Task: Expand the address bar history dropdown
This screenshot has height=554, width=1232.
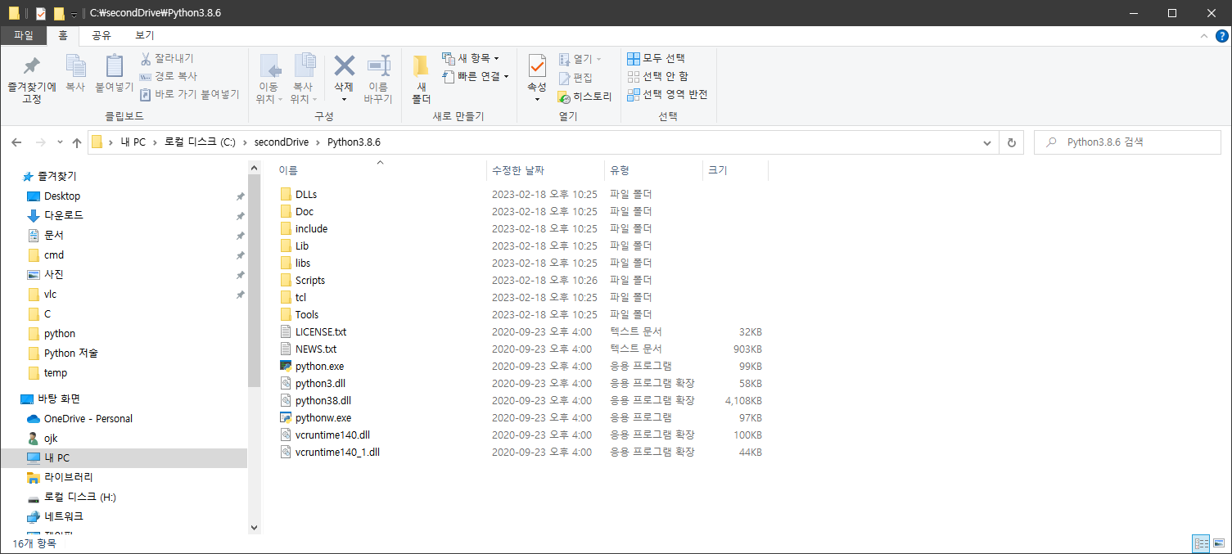Action: pyautogui.click(x=987, y=142)
